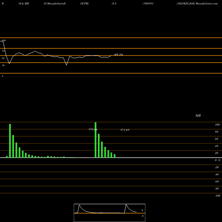Image resolution: width=222 pixels, height=222 pixels.
Task: Click the 70 level label on the RSI axis
Action: pos(3,51)
